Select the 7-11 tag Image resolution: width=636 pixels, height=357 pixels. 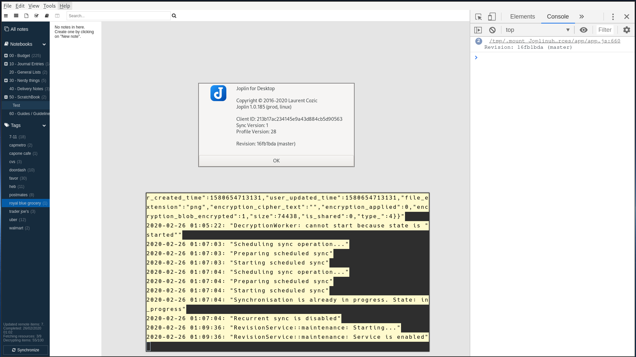[x=26, y=137]
